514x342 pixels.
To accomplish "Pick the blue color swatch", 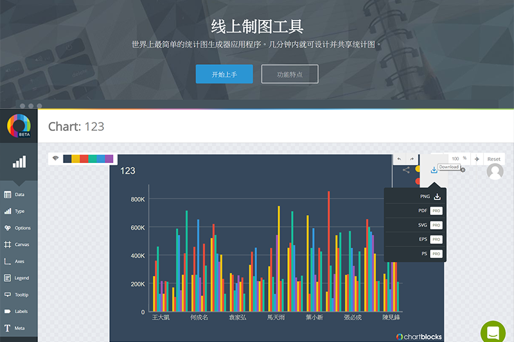I will click(101, 158).
